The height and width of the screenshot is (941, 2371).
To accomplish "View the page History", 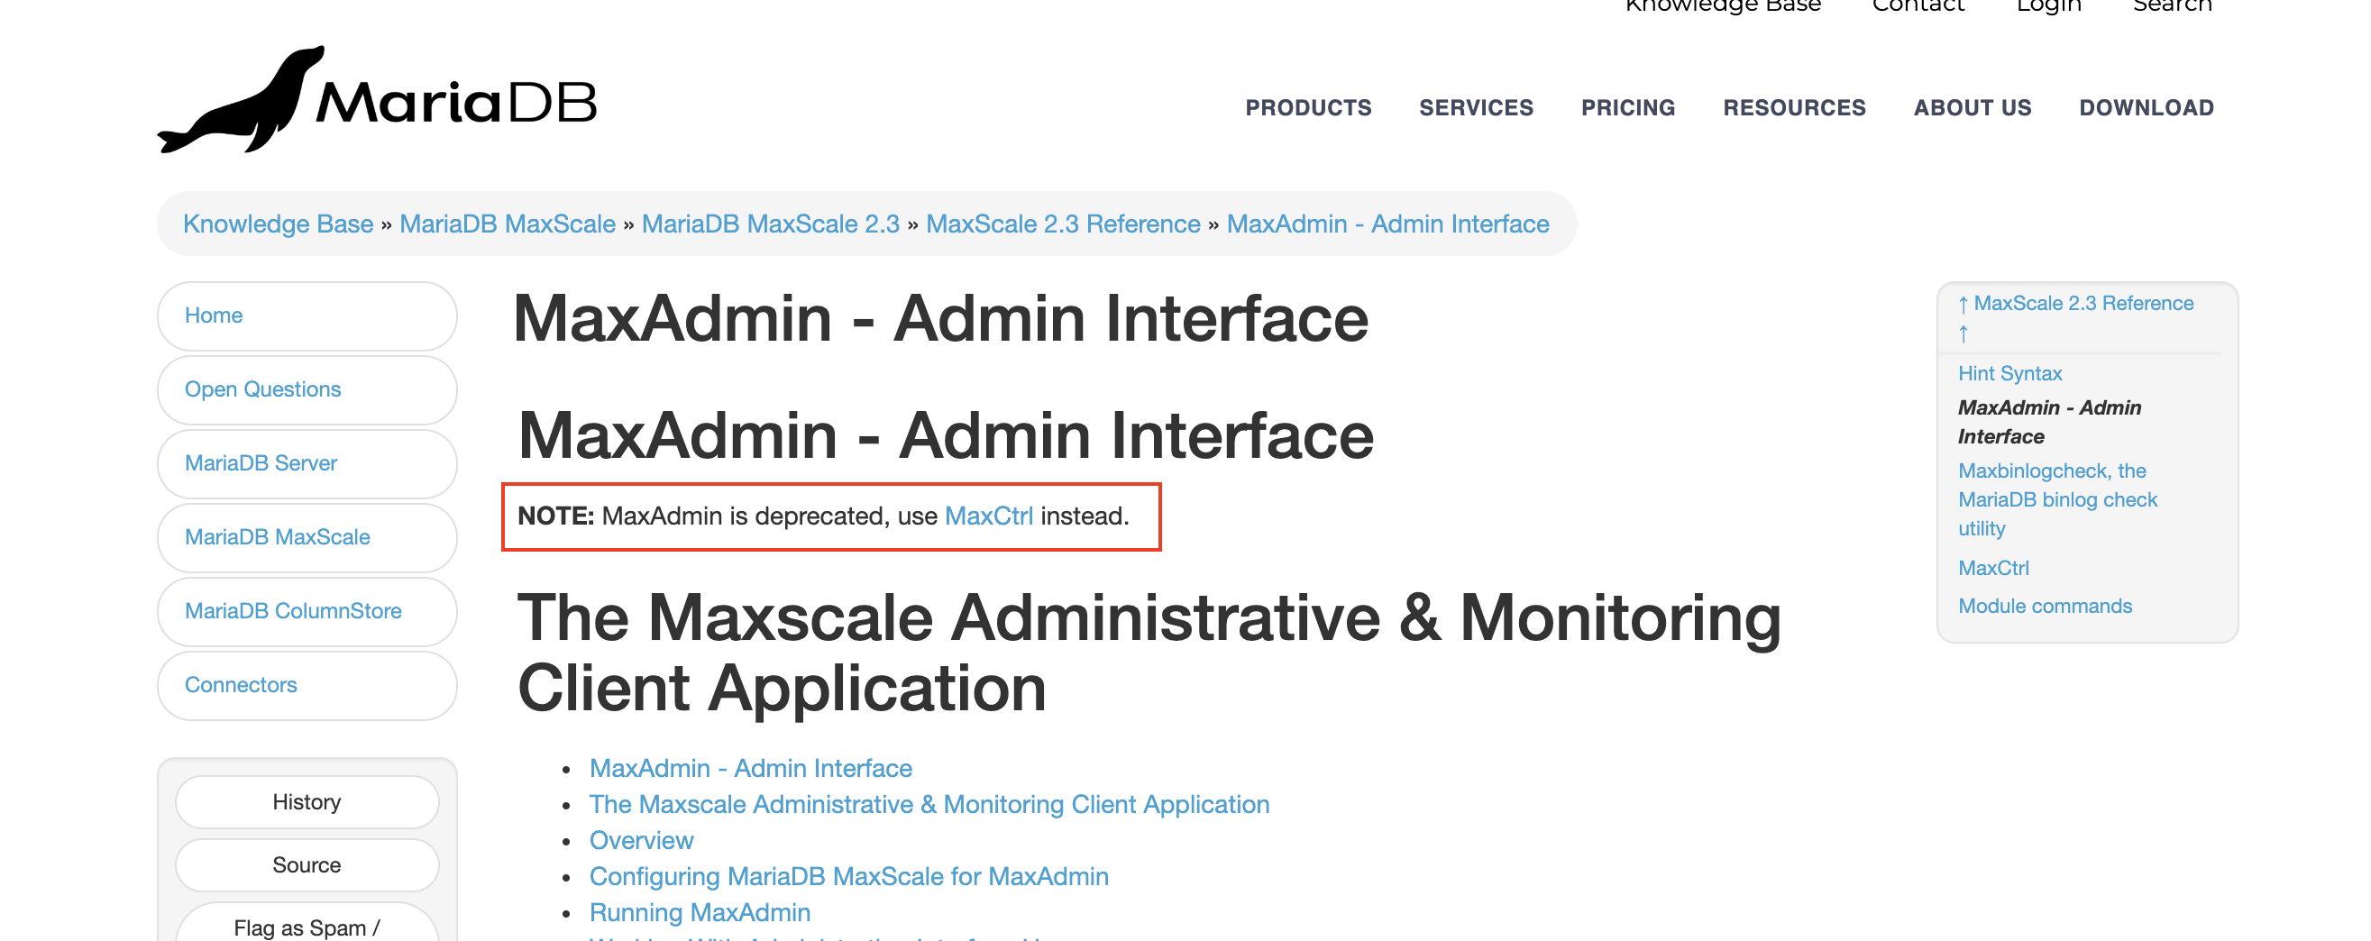I will [307, 802].
